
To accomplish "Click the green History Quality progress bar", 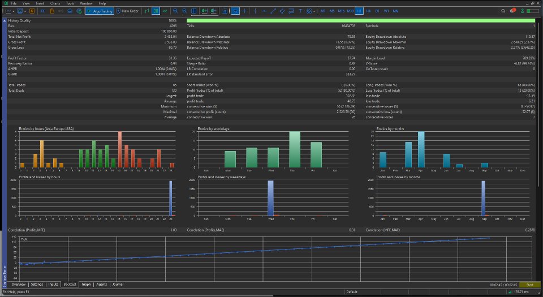I will 361,21.
